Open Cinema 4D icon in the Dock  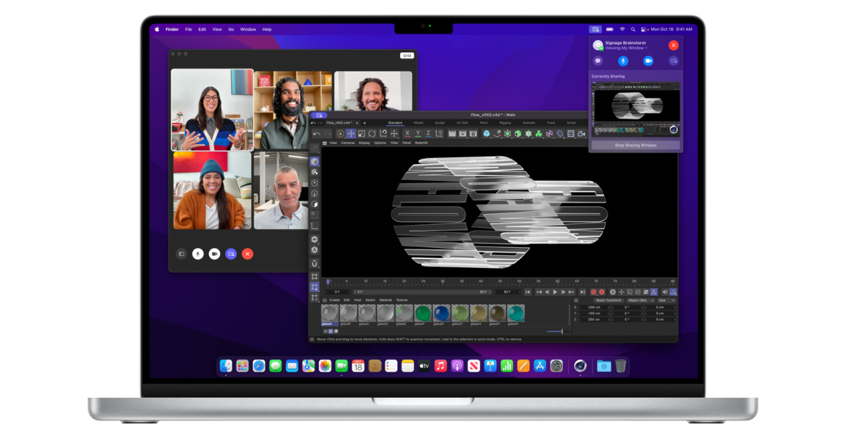[x=581, y=366]
